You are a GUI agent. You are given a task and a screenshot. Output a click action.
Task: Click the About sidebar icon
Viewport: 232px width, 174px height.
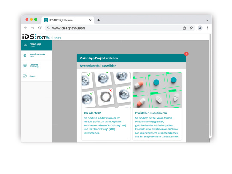pos(25,76)
